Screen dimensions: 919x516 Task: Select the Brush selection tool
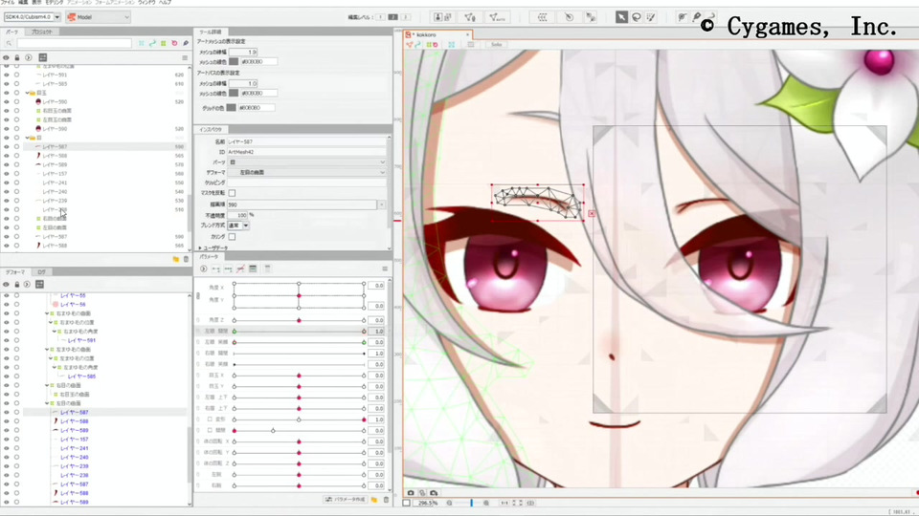click(651, 17)
